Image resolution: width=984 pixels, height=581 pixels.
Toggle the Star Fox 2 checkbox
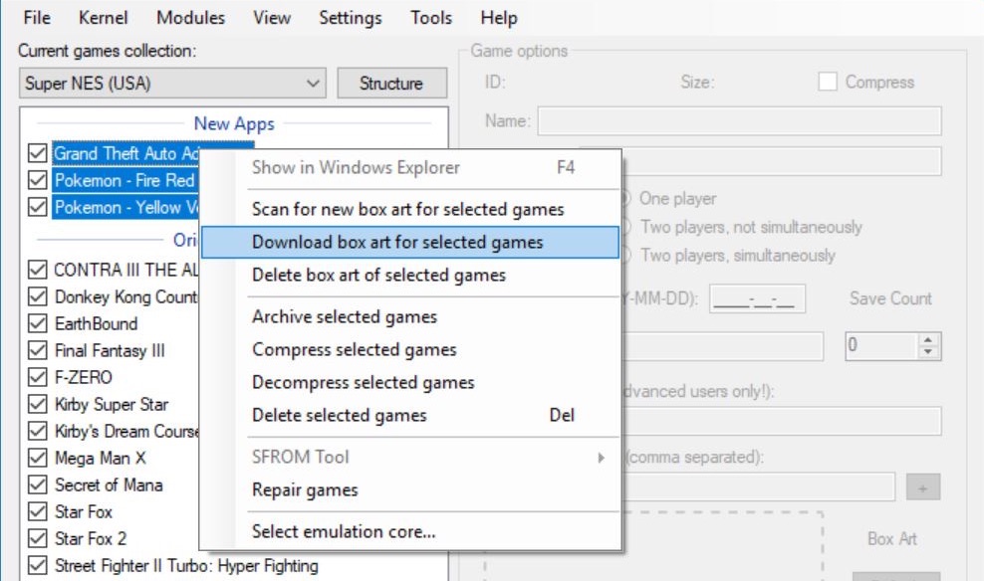pos(38,539)
